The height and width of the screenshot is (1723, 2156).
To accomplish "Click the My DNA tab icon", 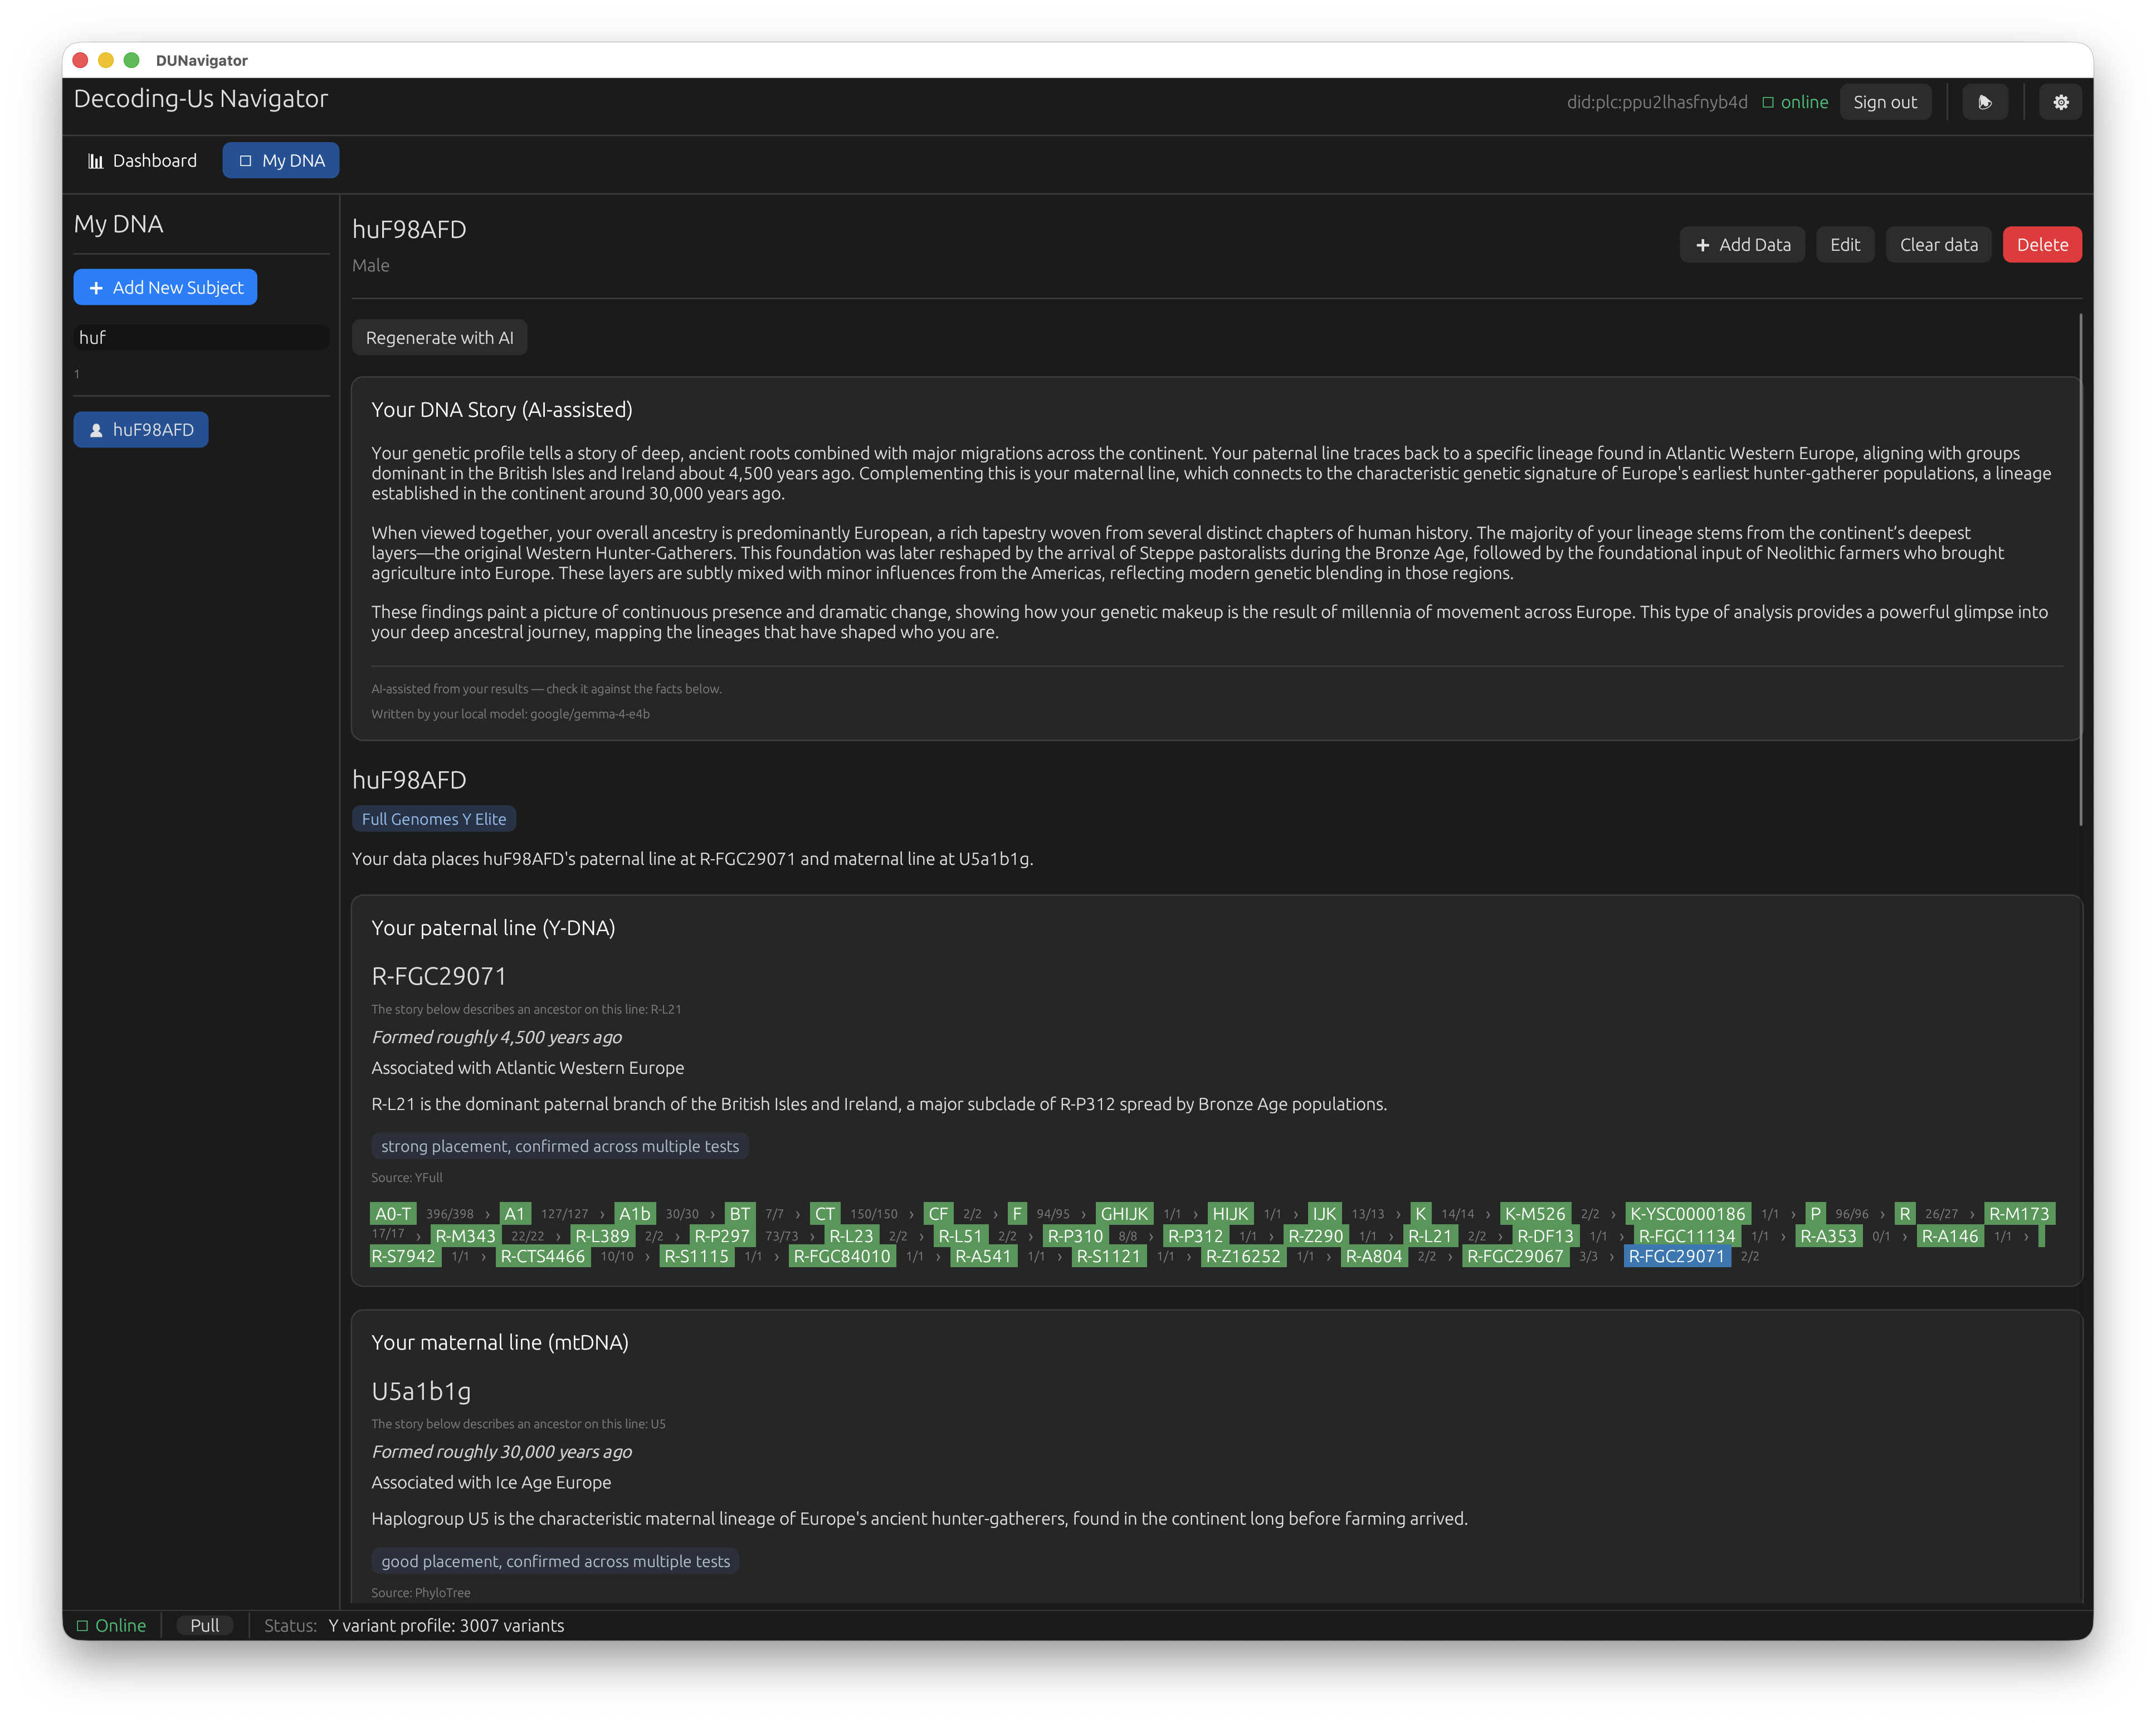I will [245, 161].
